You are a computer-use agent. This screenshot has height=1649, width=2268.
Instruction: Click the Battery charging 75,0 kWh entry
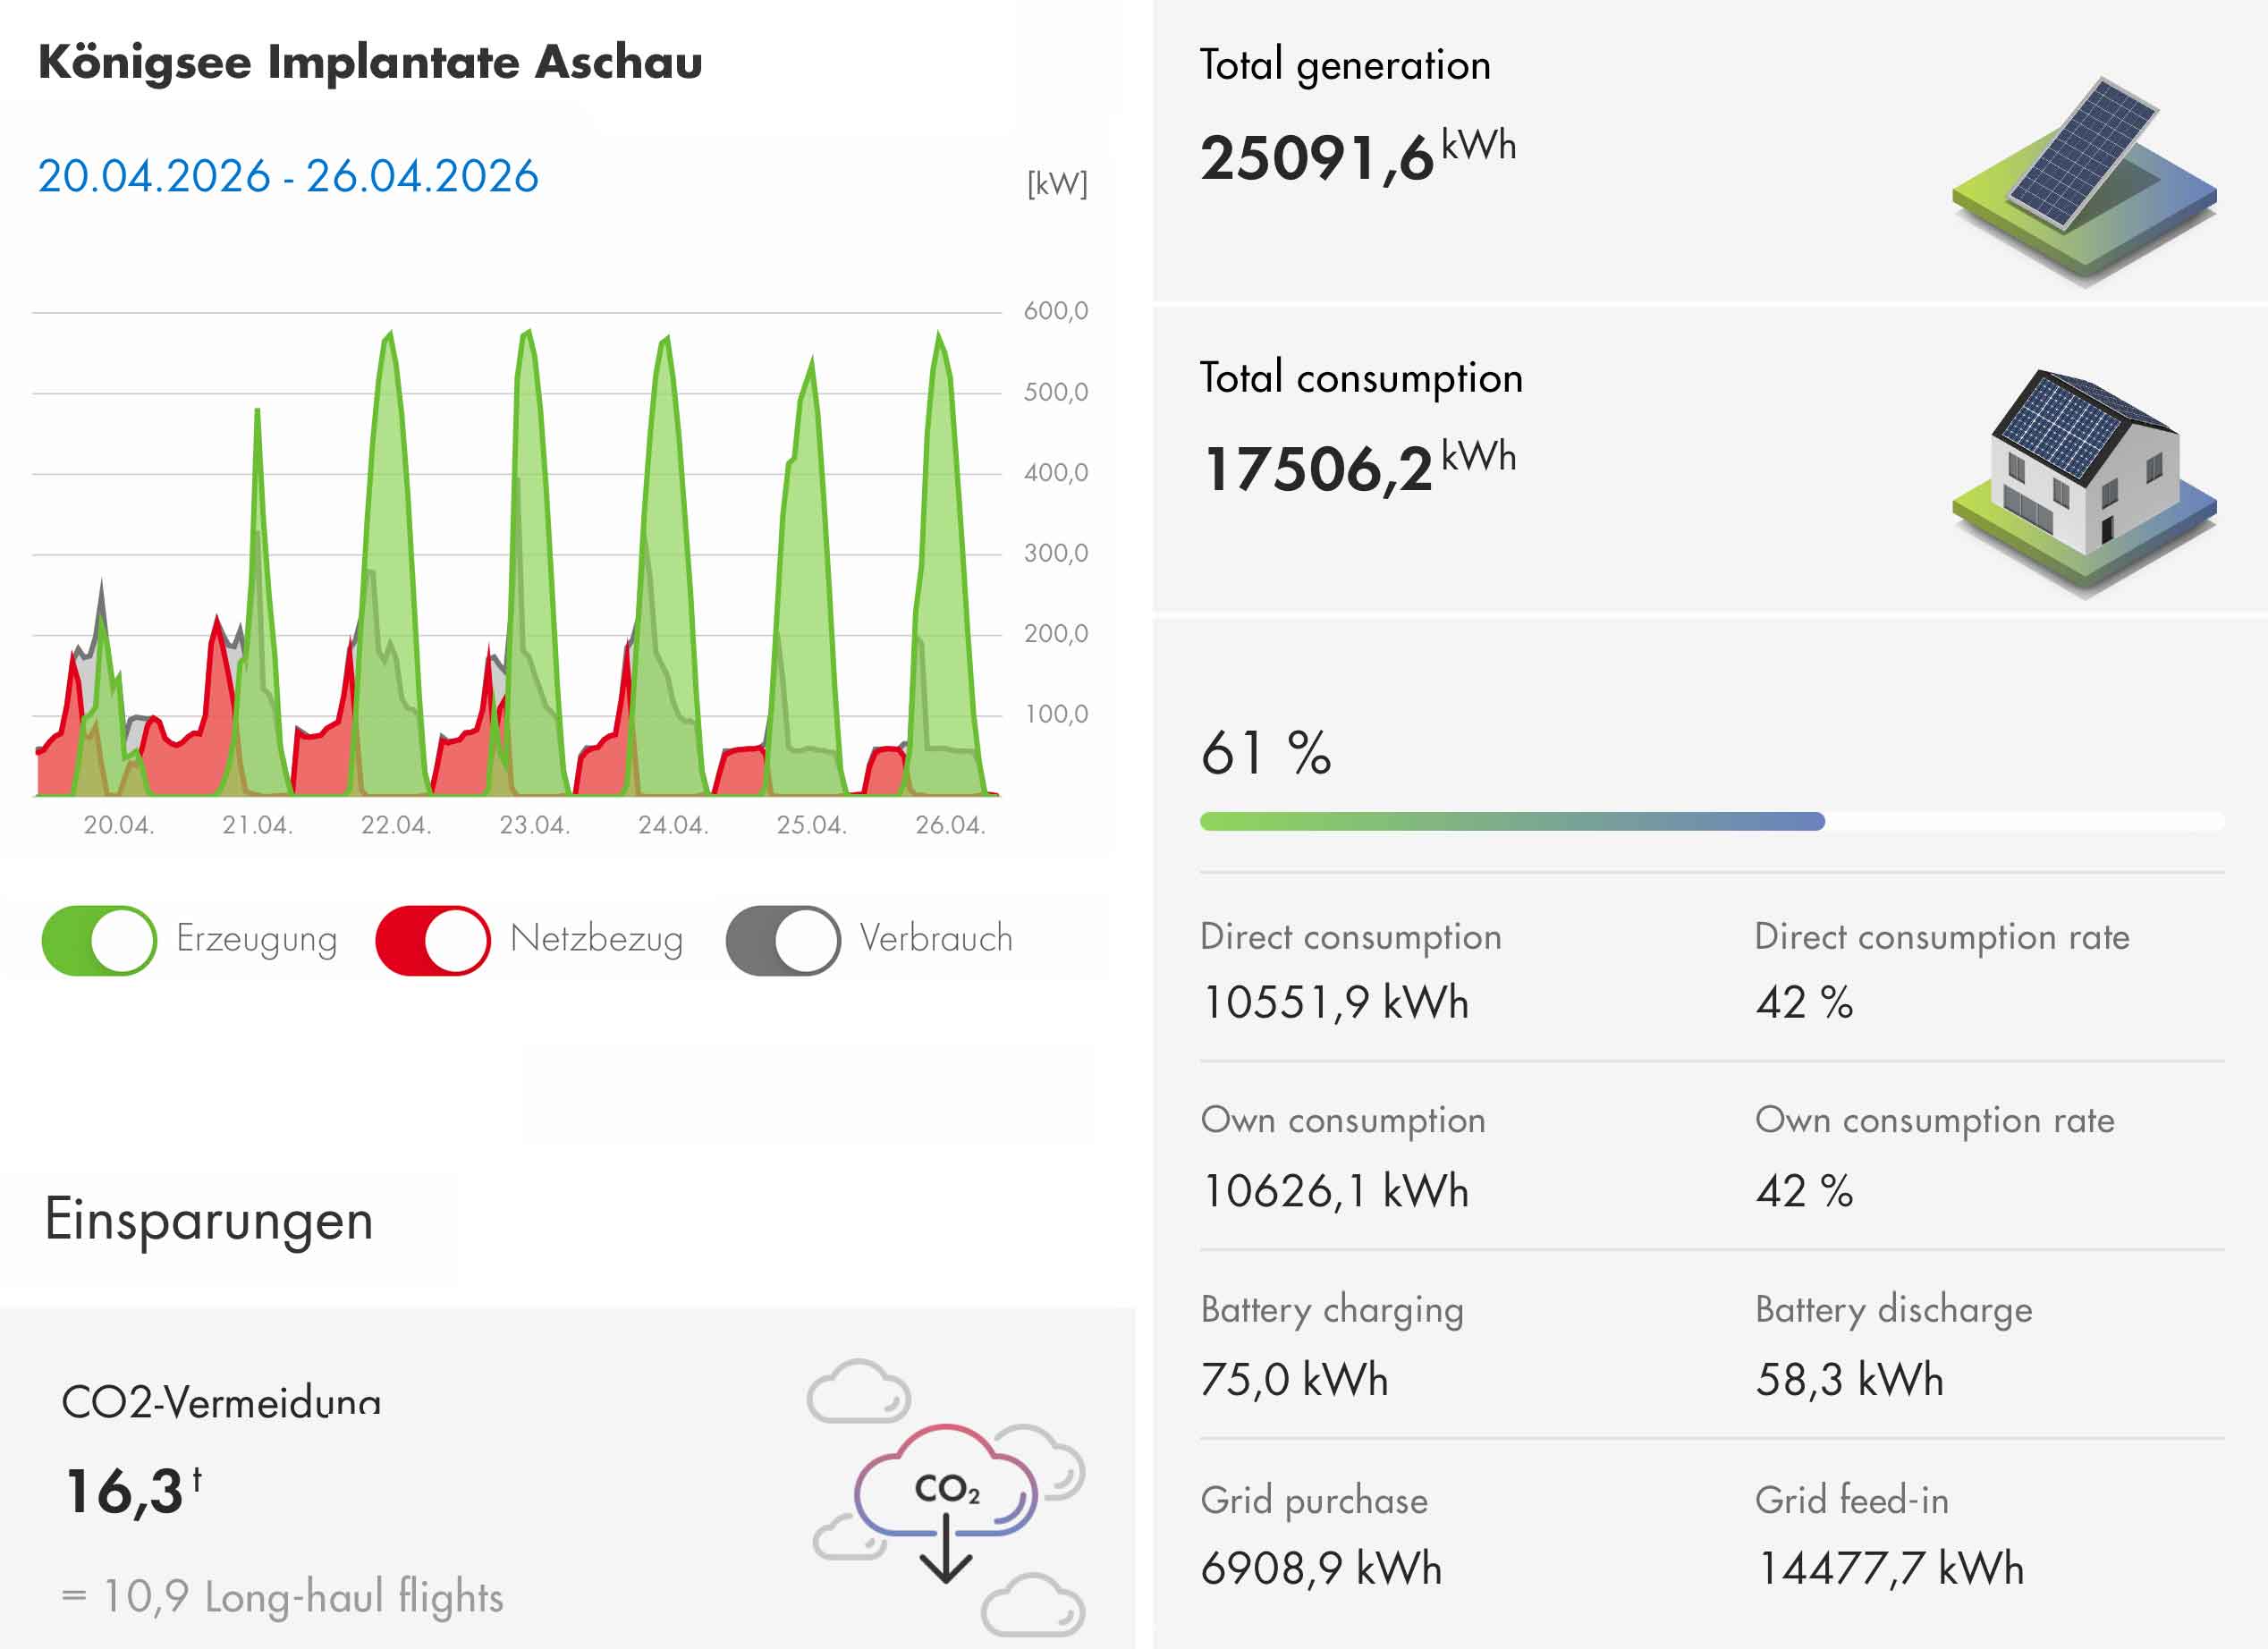1294,1379
